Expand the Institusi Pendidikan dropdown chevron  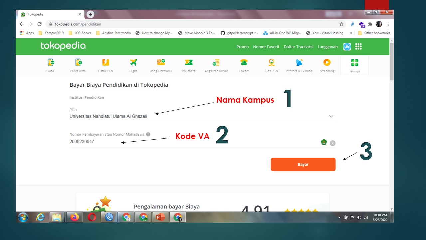pyautogui.click(x=331, y=116)
